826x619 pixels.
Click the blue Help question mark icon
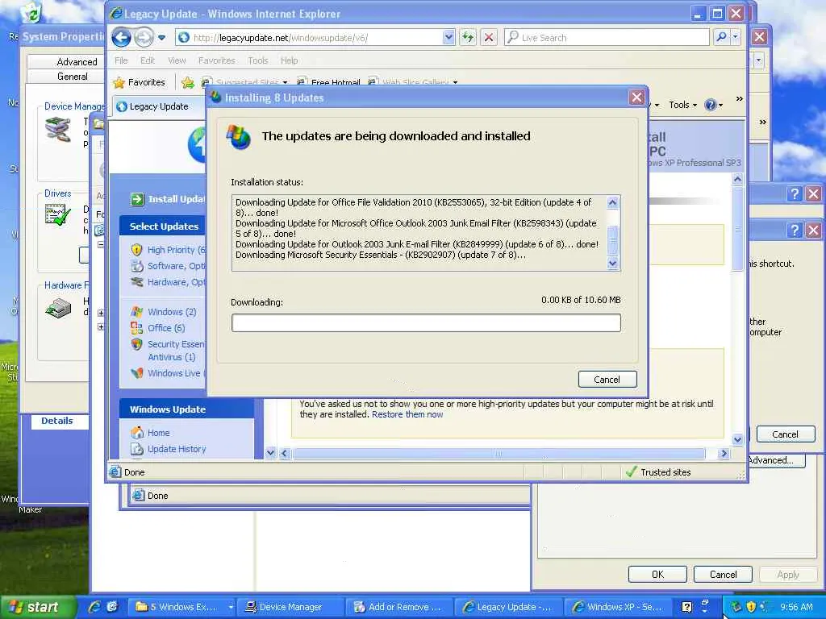(x=711, y=105)
